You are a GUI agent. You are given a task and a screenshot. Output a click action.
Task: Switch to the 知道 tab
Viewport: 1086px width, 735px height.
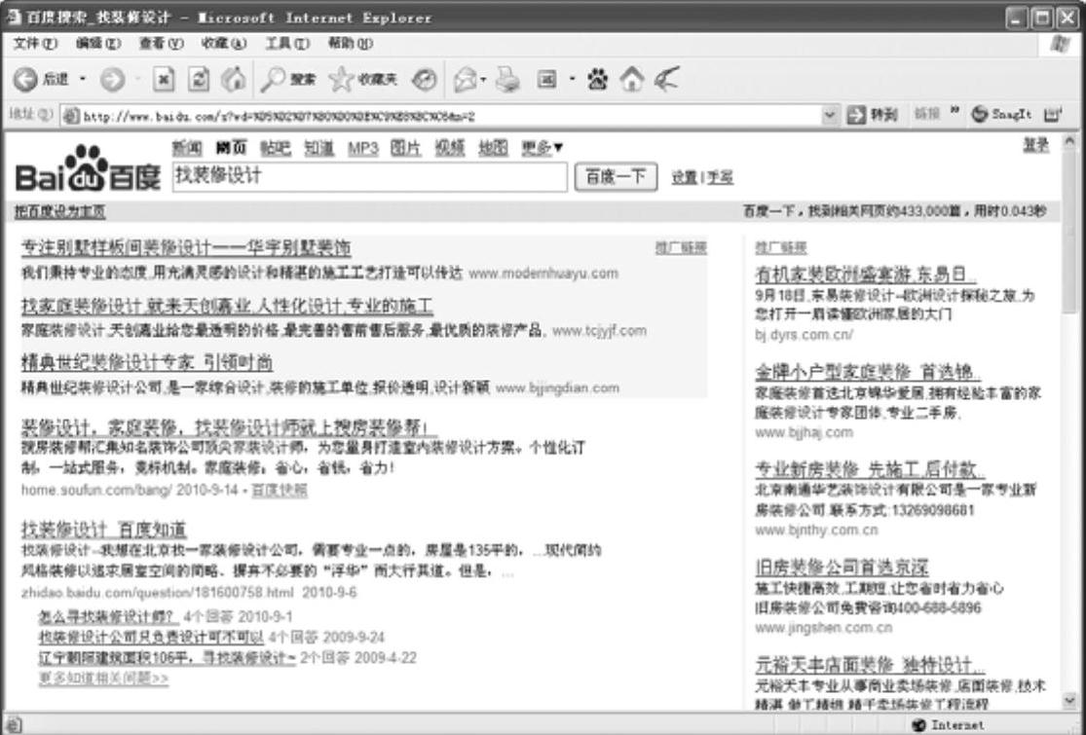(x=319, y=147)
